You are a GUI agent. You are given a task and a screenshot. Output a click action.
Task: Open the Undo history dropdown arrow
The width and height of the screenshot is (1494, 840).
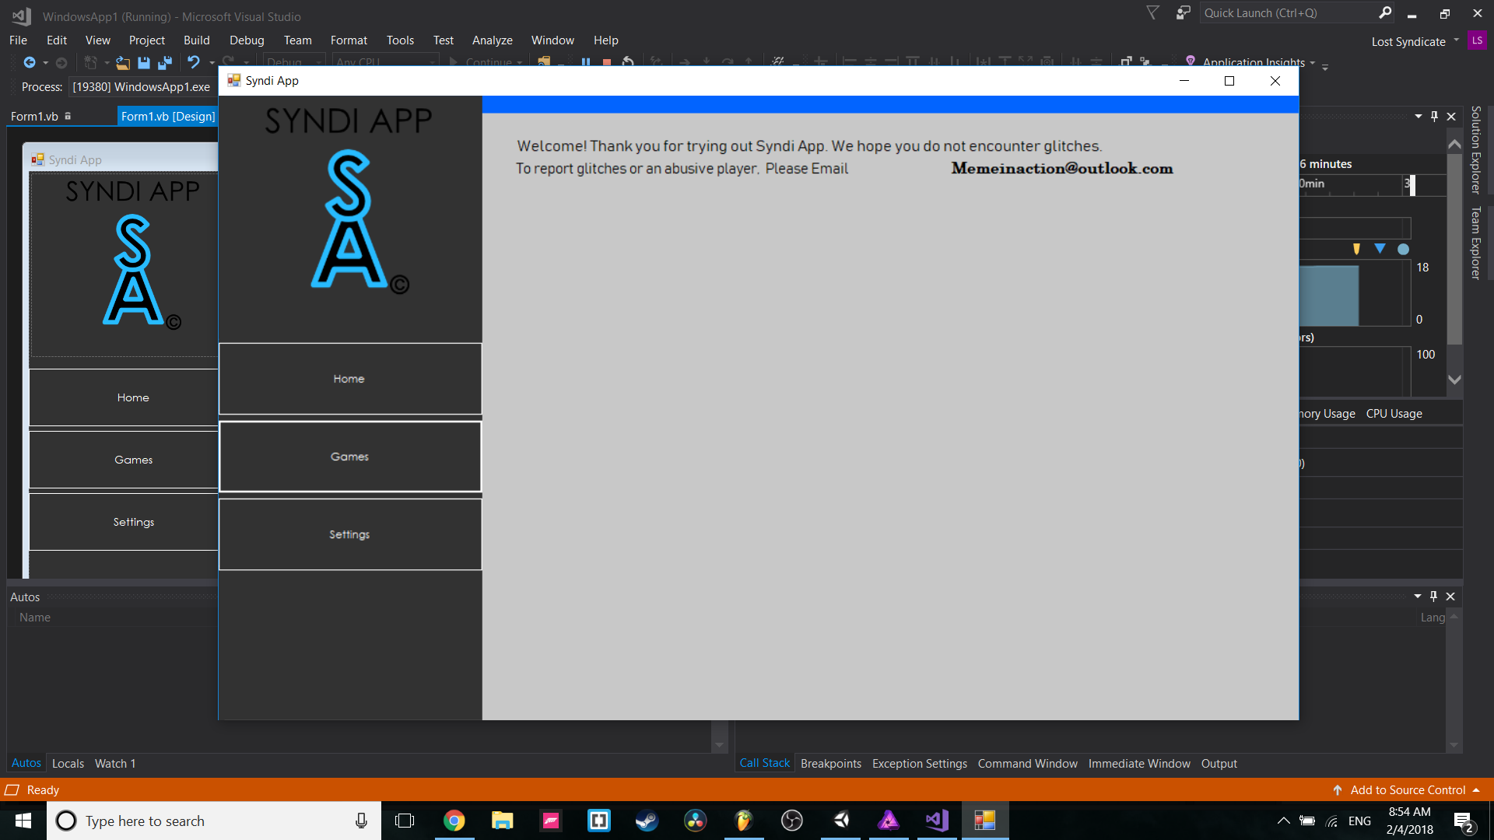pyautogui.click(x=212, y=62)
